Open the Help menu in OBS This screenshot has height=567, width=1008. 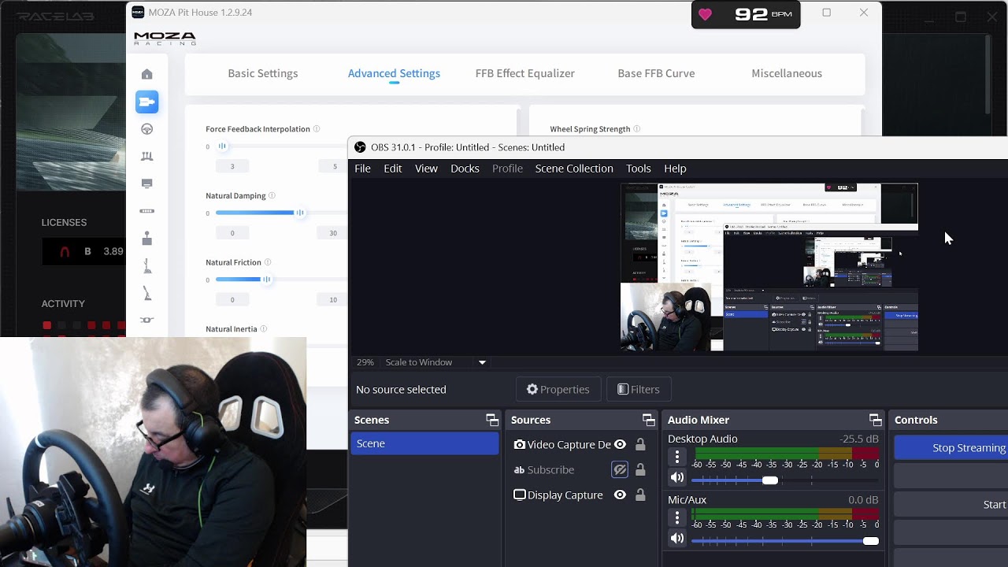pos(675,169)
